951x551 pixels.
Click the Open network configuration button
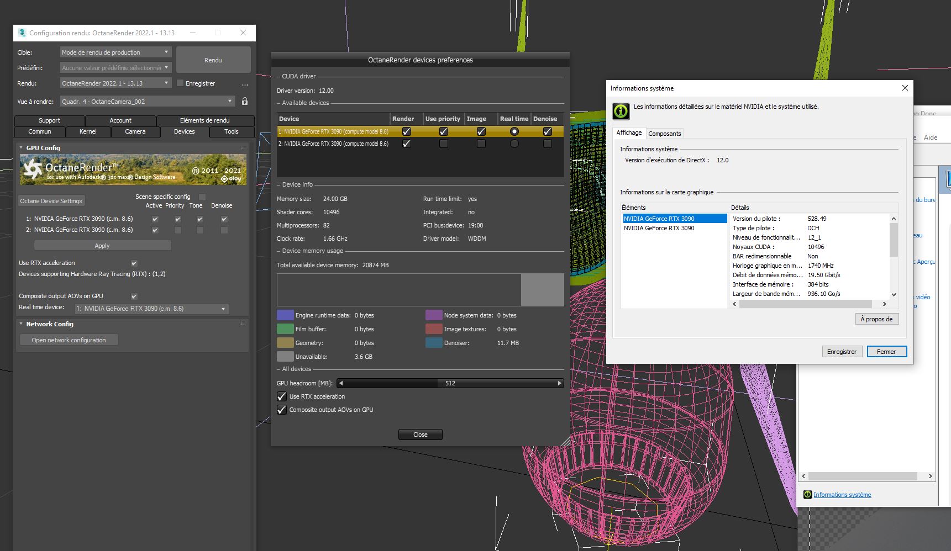click(x=69, y=340)
